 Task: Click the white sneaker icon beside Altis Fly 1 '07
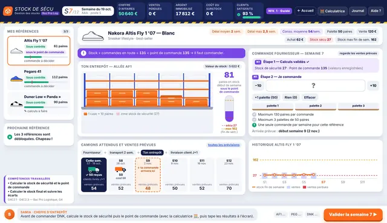16,51
